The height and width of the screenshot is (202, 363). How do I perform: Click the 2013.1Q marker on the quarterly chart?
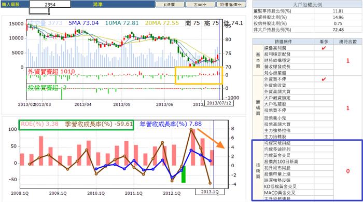(210, 192)
